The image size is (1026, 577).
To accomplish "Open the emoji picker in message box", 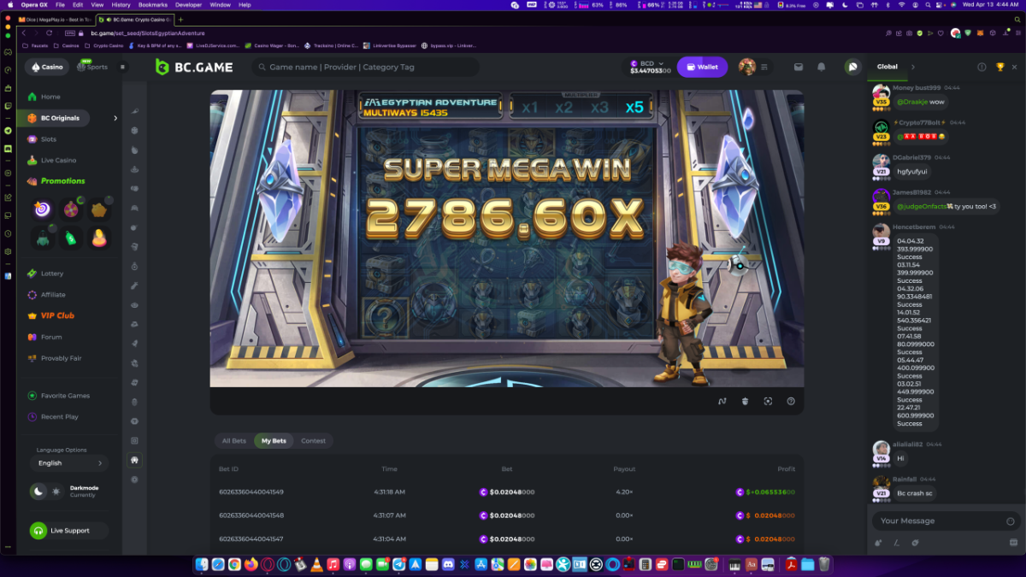I will tap(1010, 521).
